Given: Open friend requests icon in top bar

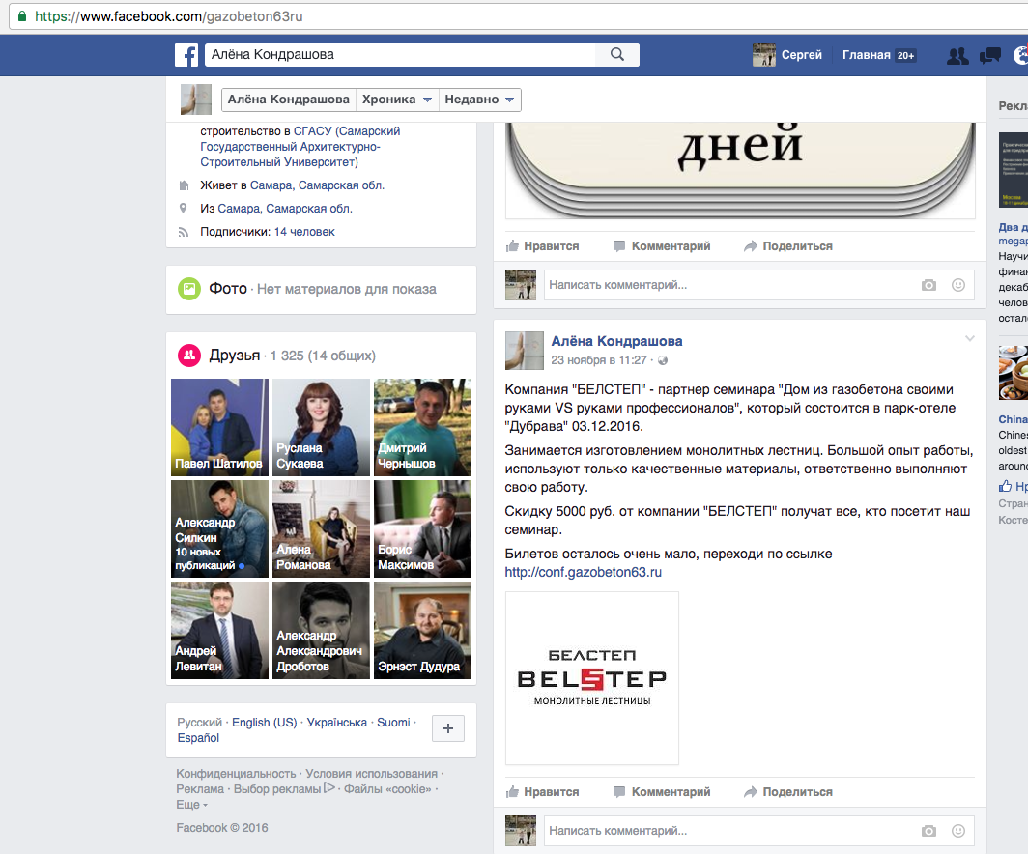Looking at the screenshot, I should 957,56.
